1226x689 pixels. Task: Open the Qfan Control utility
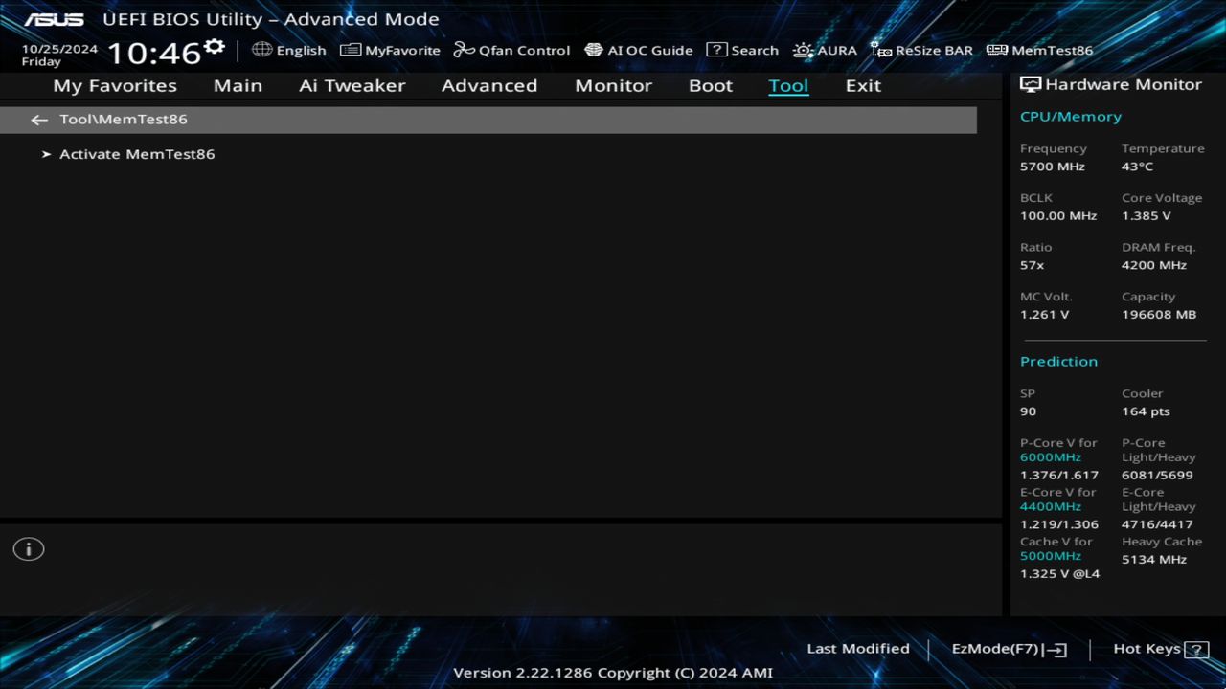coord(511,50)
